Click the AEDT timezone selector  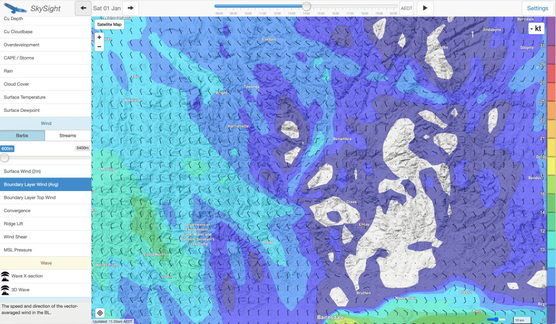point(406,8)
